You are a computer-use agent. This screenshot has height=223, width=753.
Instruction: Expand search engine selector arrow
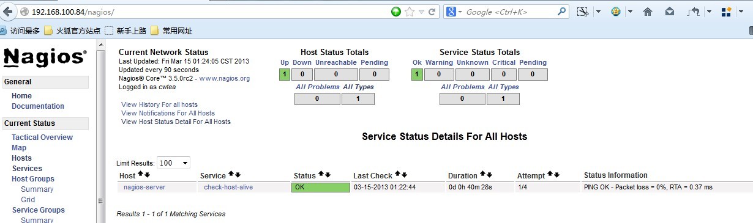460,12
